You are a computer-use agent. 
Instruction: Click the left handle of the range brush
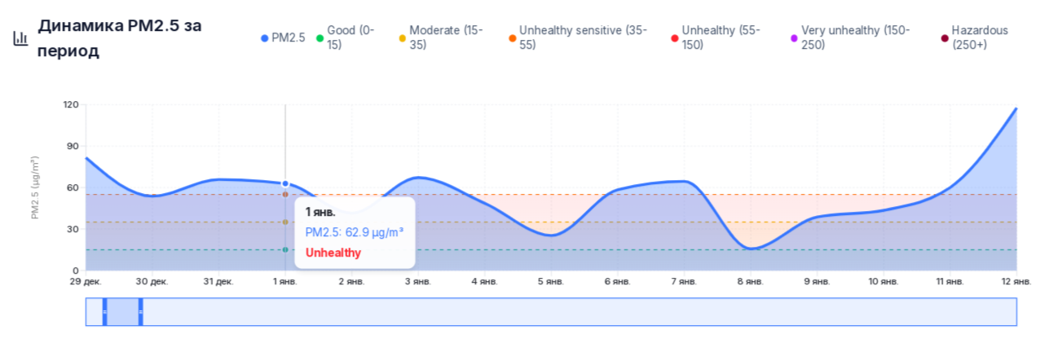coord(104,312)
